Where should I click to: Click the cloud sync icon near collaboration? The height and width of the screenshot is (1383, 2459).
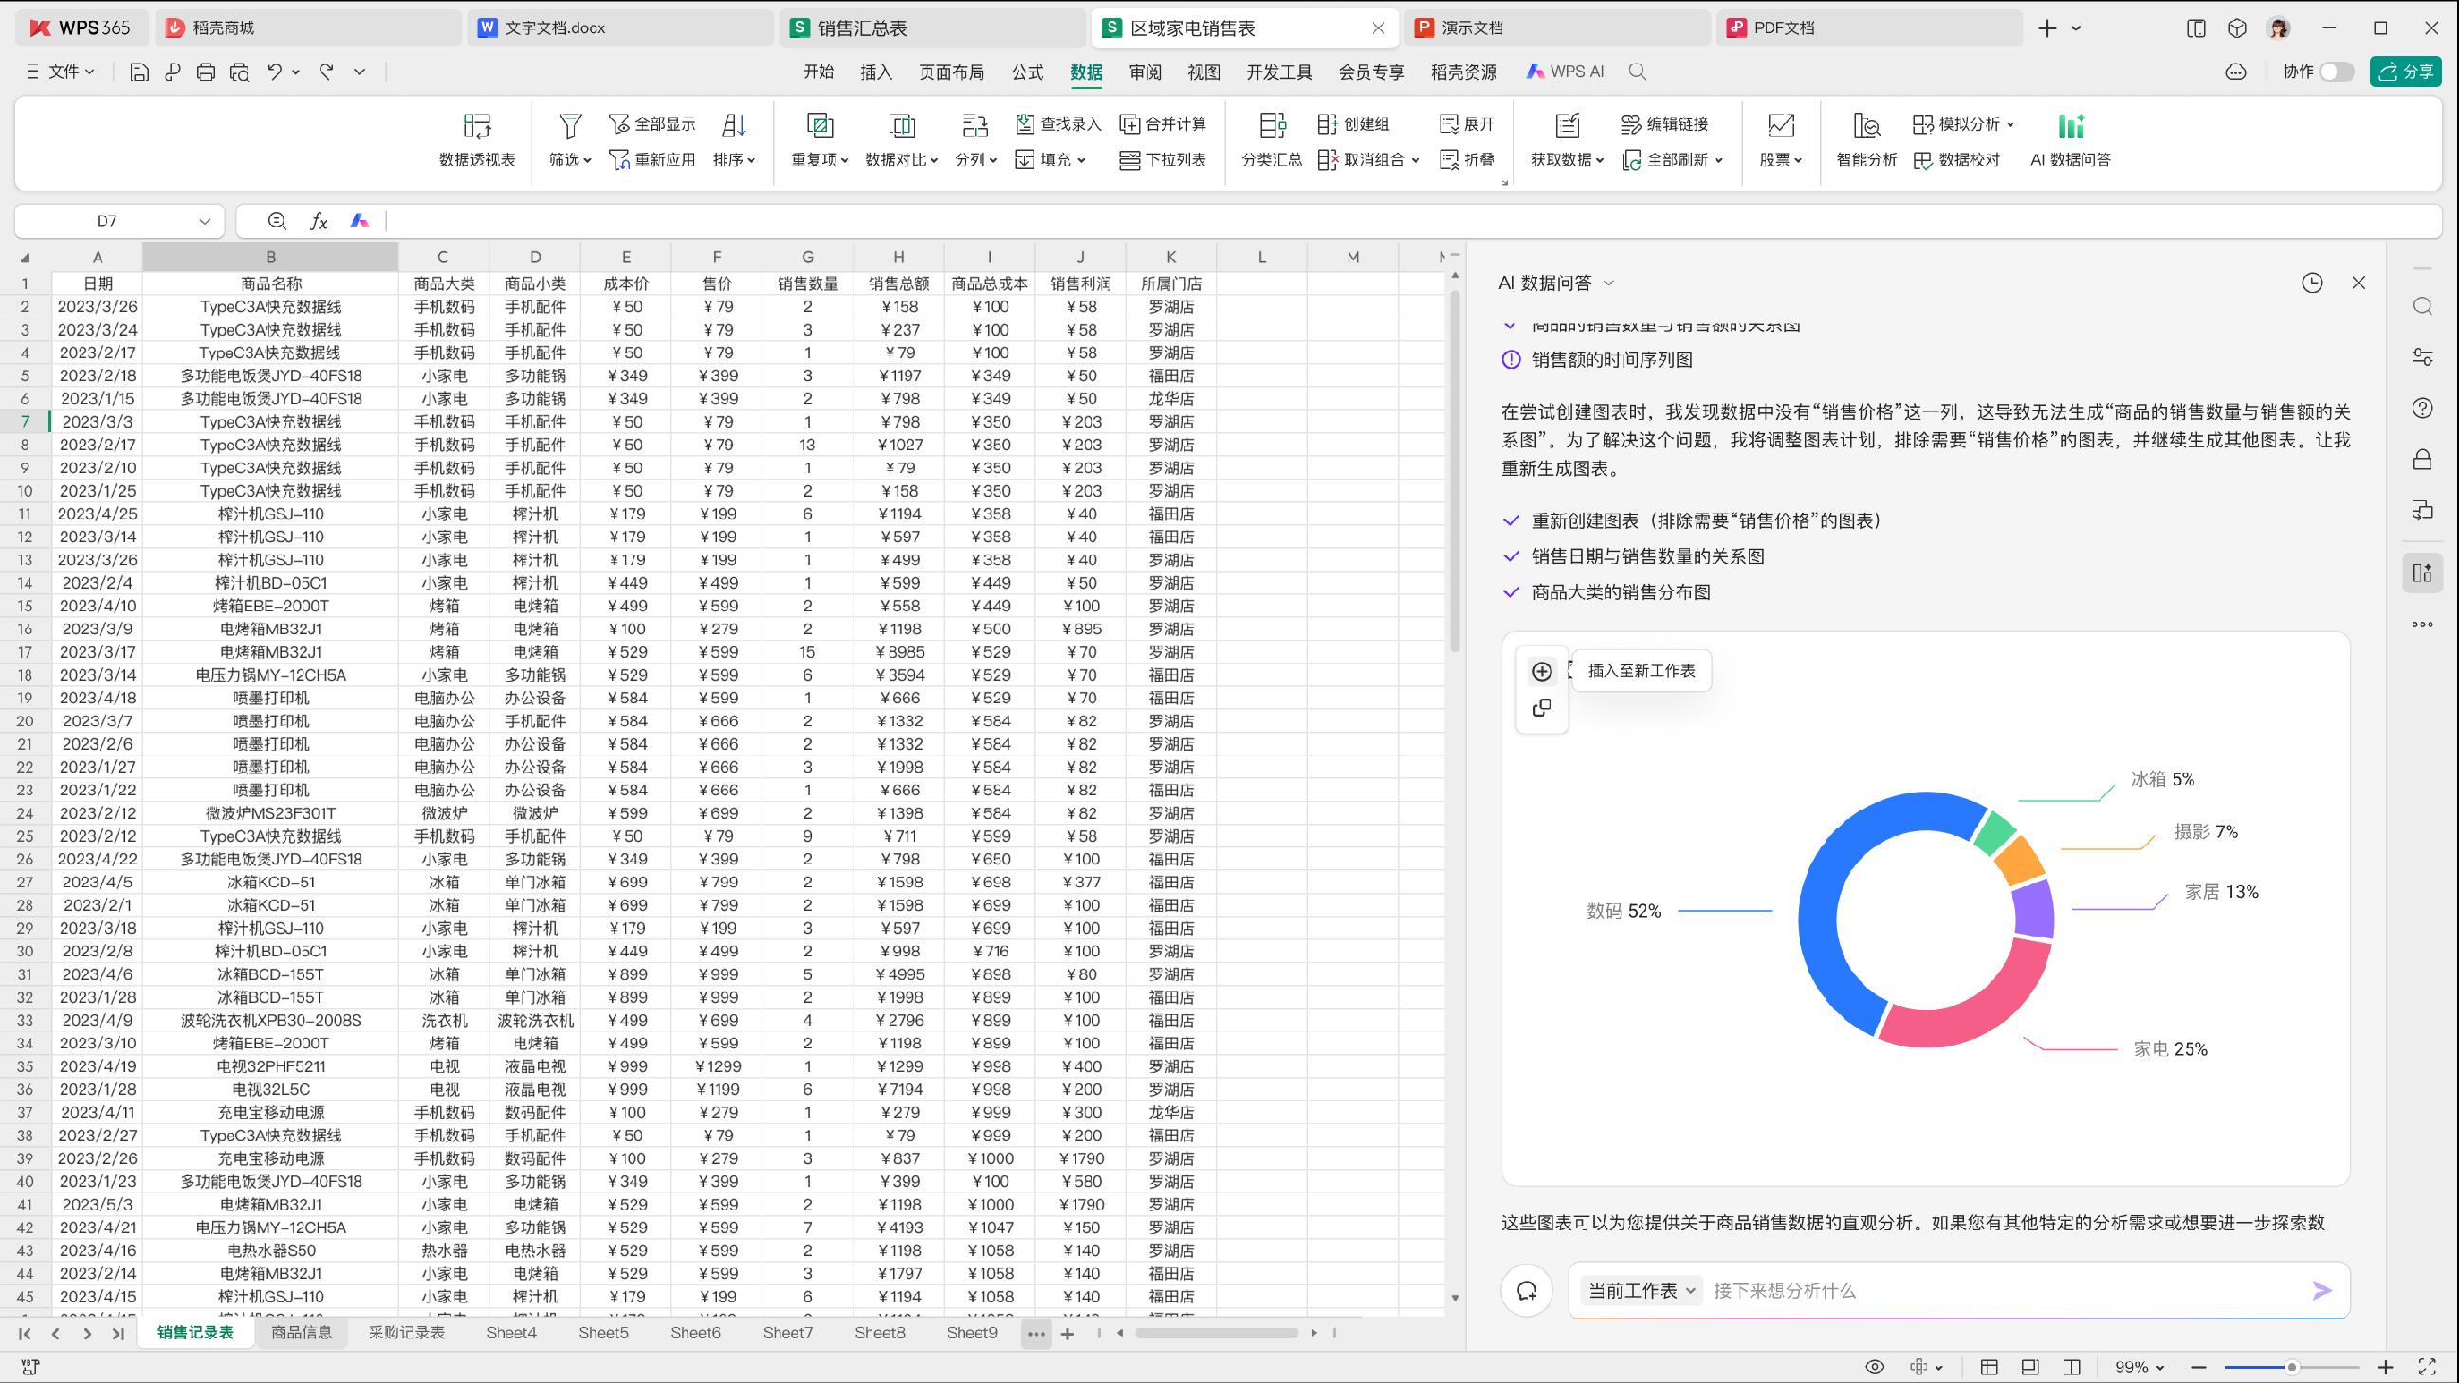pyautogui.click(x=2235, y=72)
